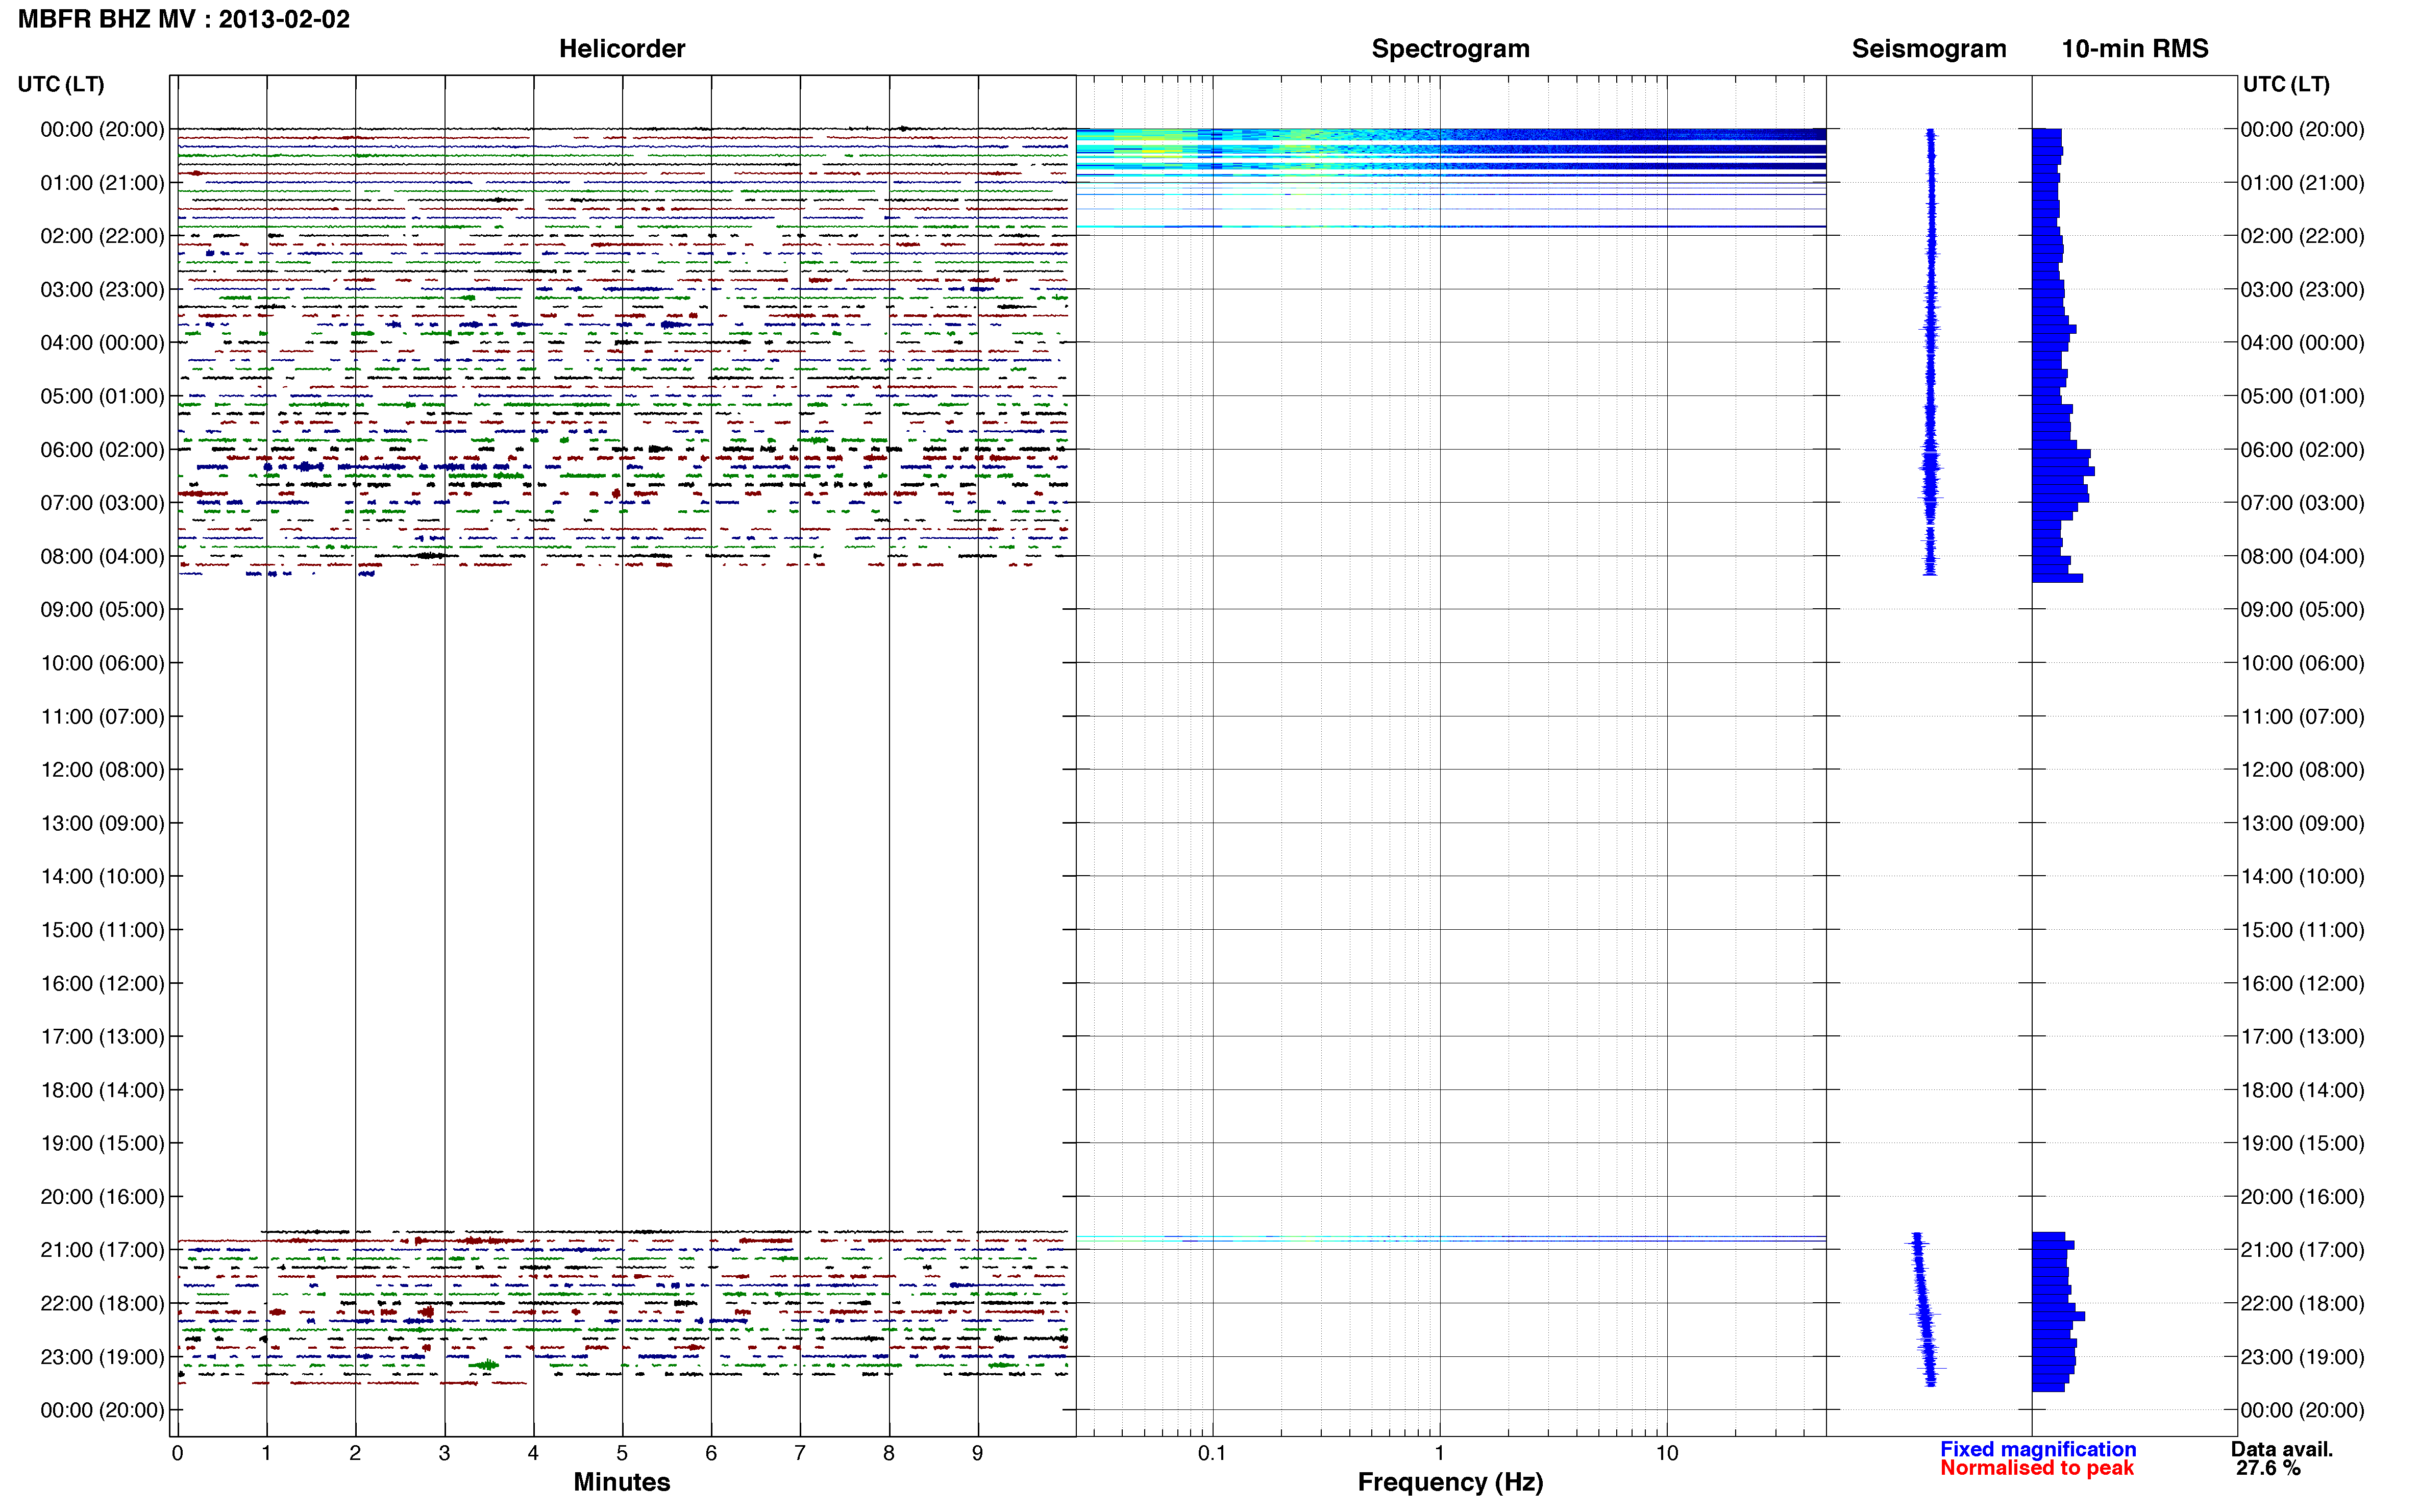
Task: Click right time label '10:00 (06:00)'
Action: pos(2302,663)
